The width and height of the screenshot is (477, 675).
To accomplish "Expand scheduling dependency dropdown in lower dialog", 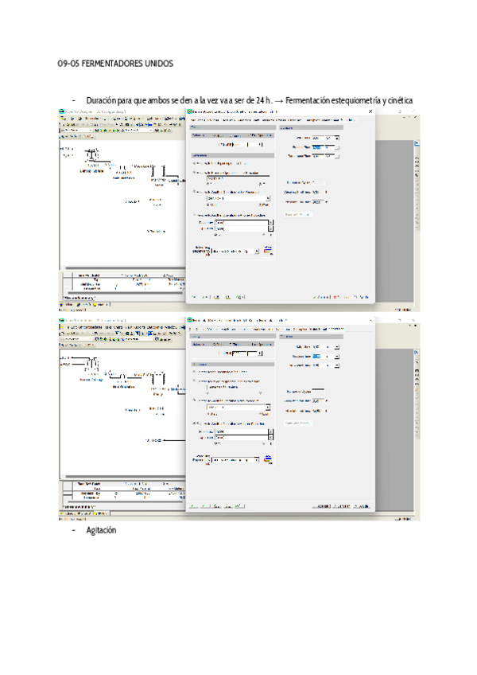I will (x=257, y=460).
